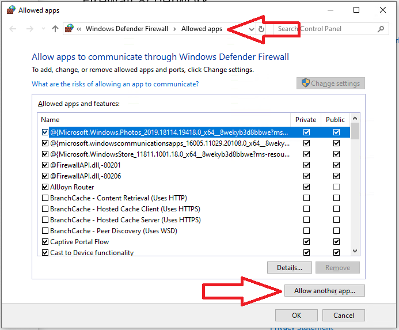Click the firewall icon in address bar

tap(69, 29)
